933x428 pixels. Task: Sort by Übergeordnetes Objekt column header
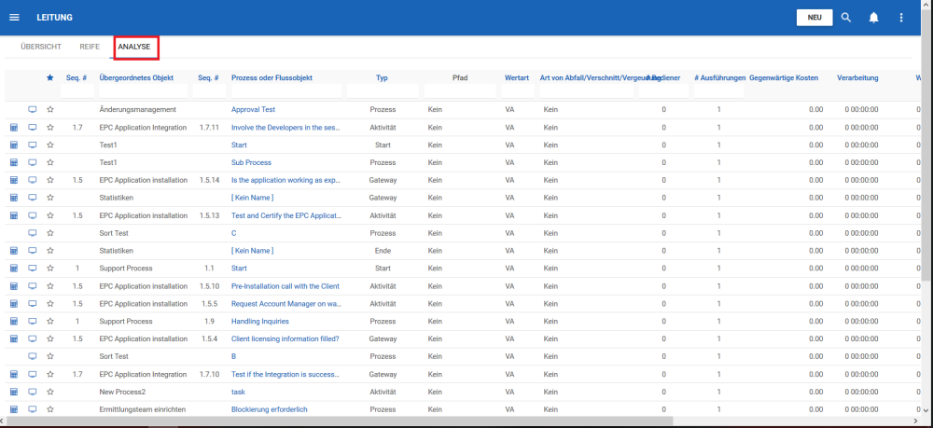tap(136, 77)
